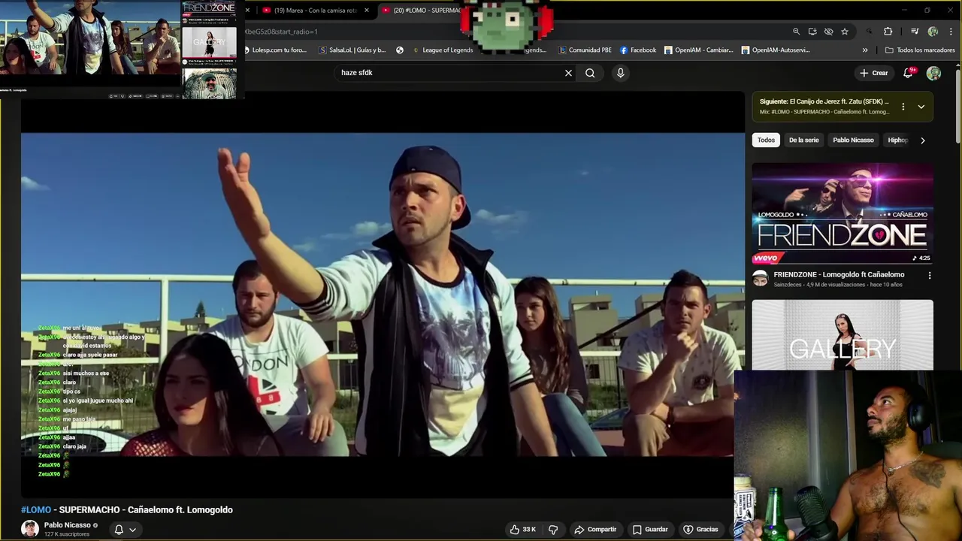Show hidden bookmarks with double chevron

[865, 50]
